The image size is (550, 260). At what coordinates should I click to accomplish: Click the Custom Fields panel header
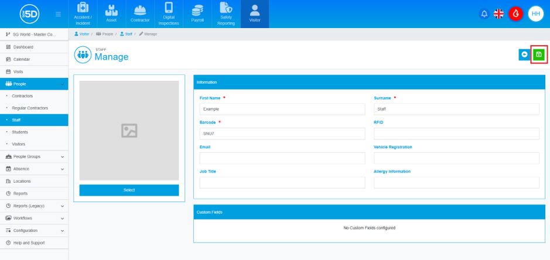point(370,212)
